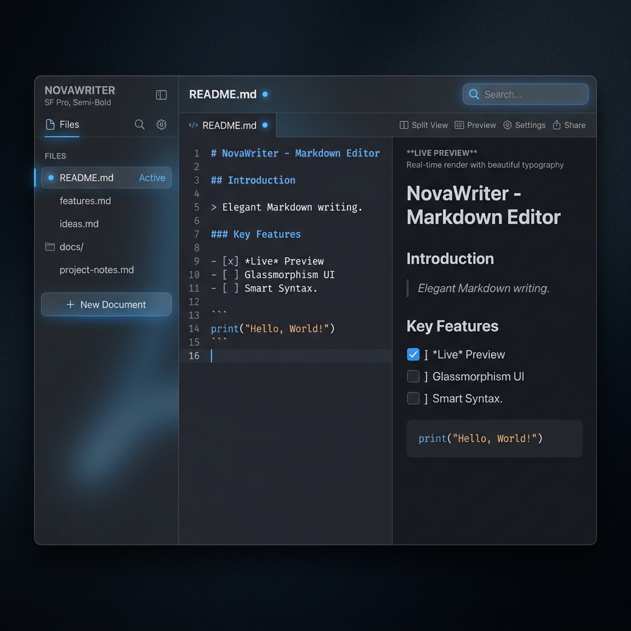Open README.md in the file list
The image size is (631, 631).
tap(106, 177)
